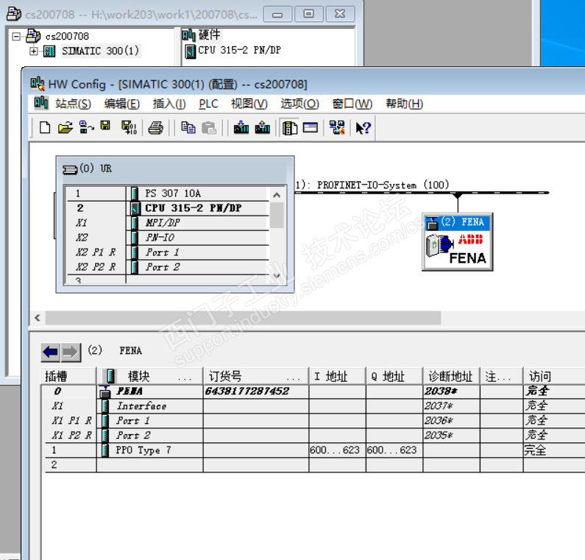
Task: Expand the SIMATIC 300(1) tree node
Action: pyautogui.click(x=34, y=51)
